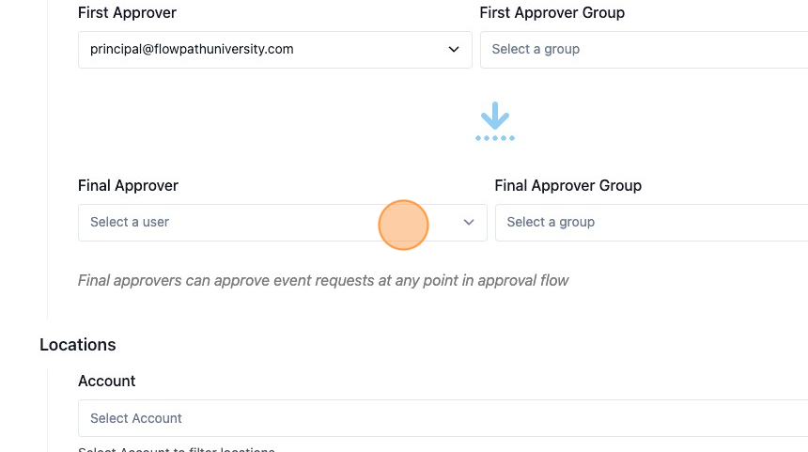The image size is (808, 452).
Task: Click the 'Final Approver' field label
Action: (x=129, y=185)
